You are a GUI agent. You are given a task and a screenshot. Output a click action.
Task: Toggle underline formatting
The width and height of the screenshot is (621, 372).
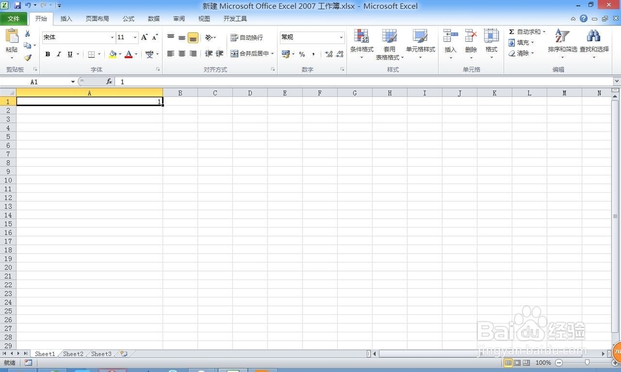[70, 54]
